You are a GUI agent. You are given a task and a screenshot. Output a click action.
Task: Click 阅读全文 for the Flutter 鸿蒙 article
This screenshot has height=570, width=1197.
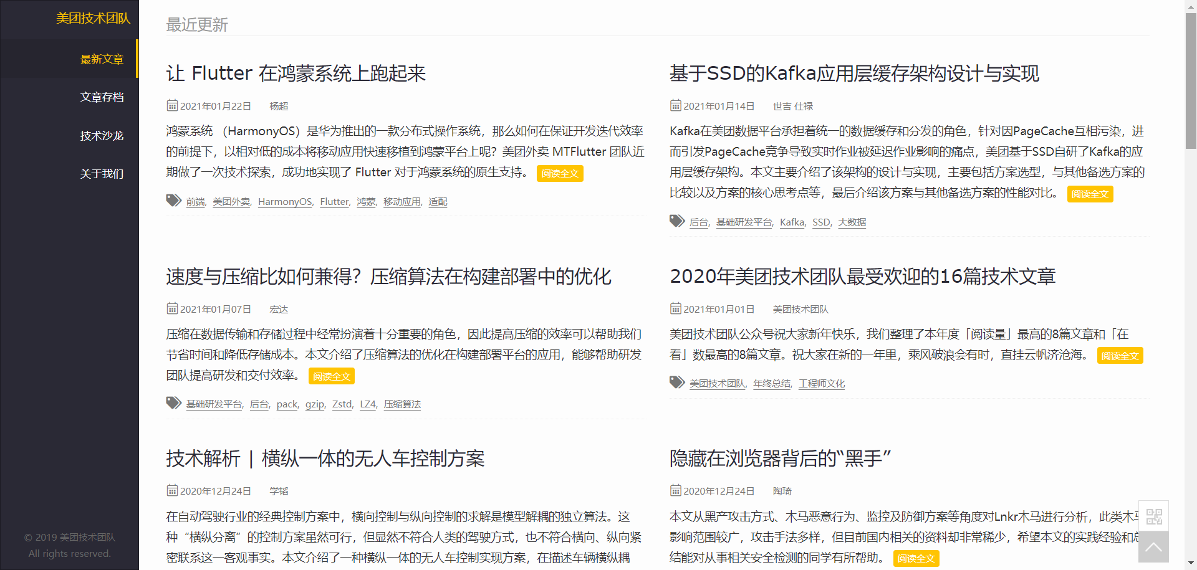point(560,173)
